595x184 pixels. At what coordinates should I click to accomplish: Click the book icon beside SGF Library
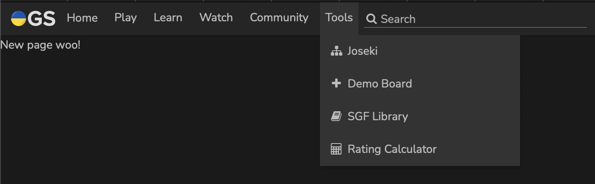(336, 117)
